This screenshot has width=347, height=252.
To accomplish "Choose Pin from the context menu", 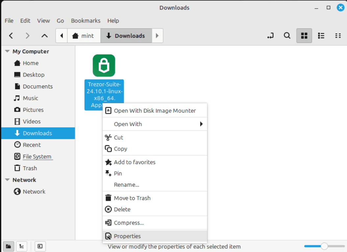I will tap(155, 173).
